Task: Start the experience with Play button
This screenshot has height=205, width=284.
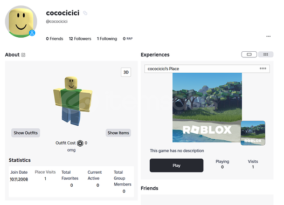Action: pos(176,165)
